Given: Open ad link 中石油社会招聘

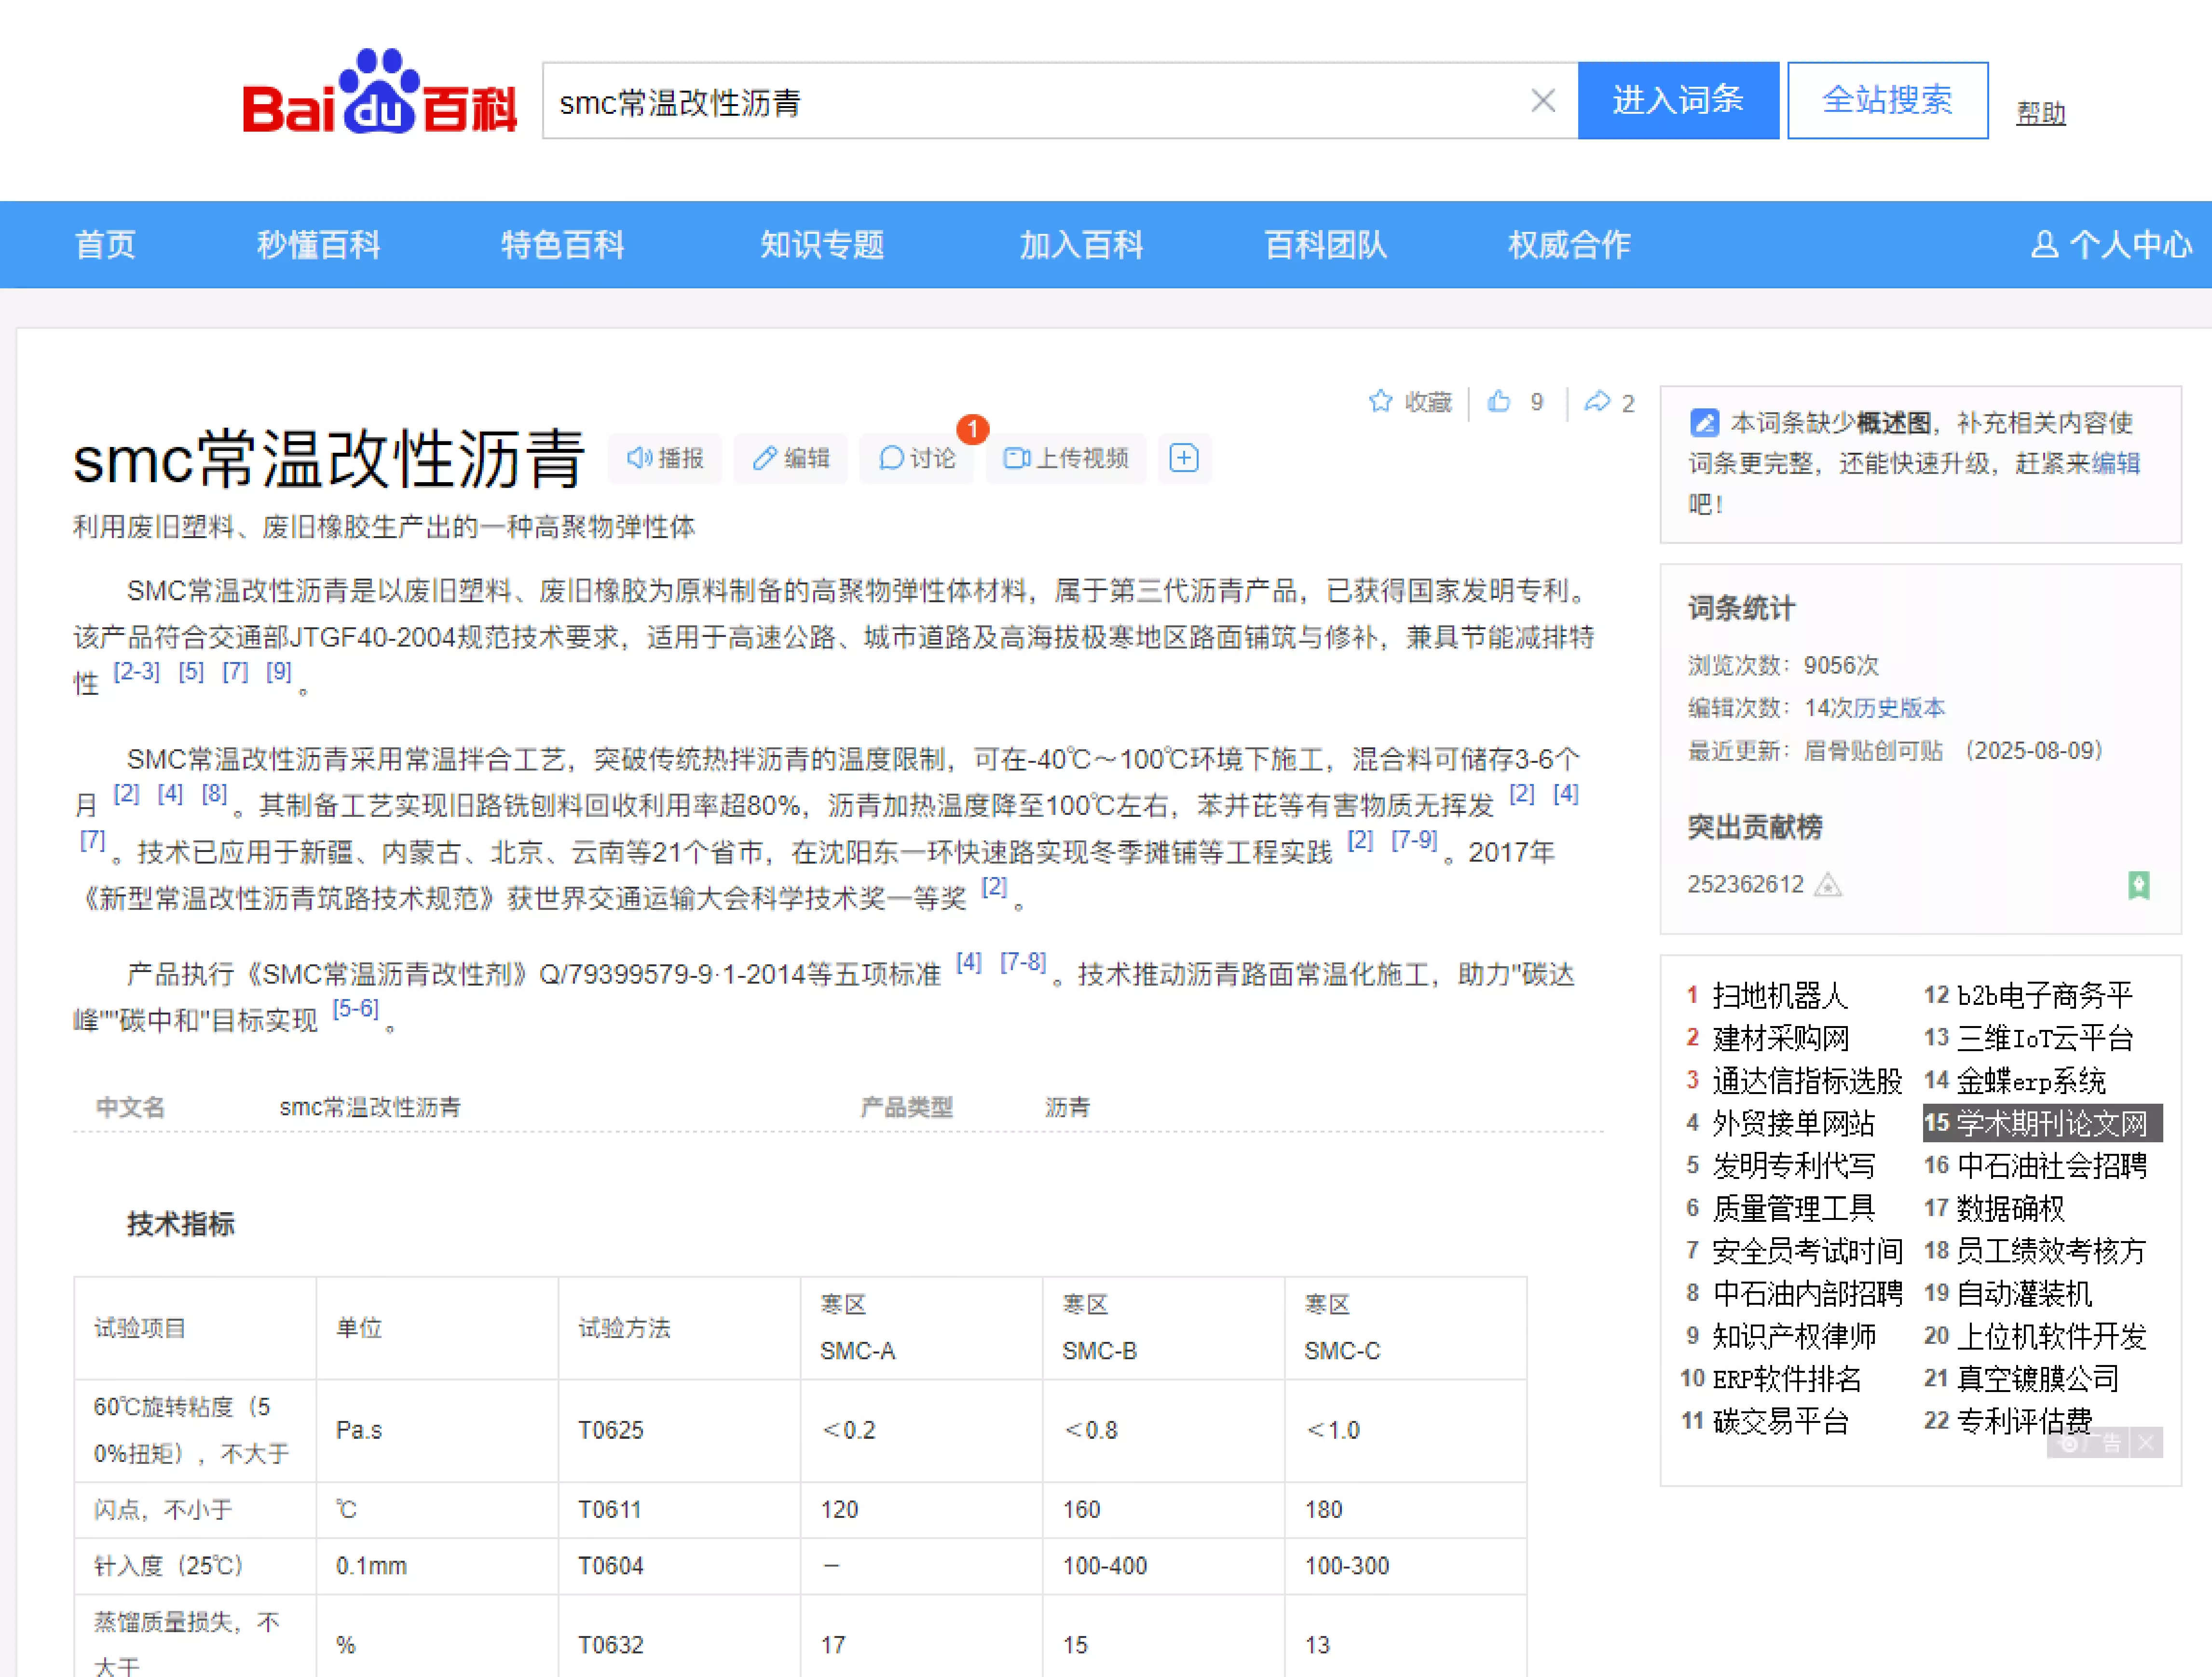Looking at the screenshot, I should coord(2051,1166).
